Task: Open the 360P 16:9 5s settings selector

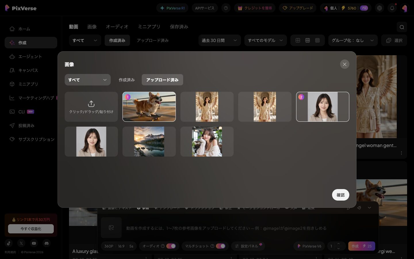Action: 119,246
